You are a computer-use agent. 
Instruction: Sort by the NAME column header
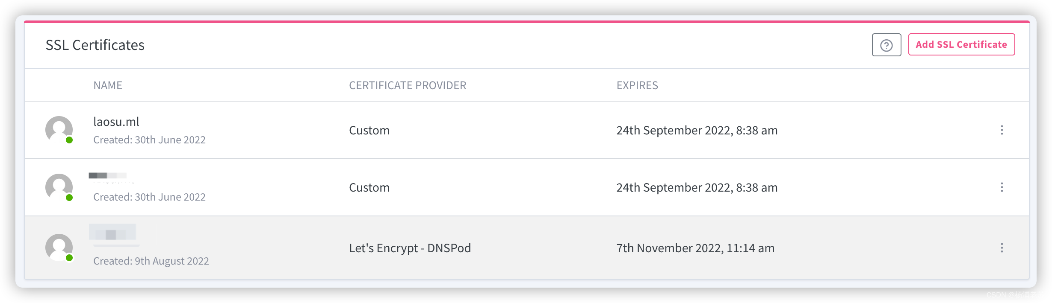[x=107, y=85]
